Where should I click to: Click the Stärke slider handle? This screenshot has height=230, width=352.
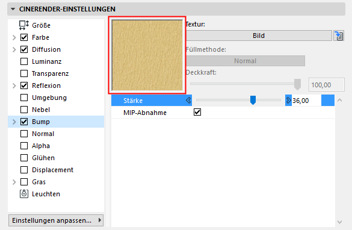(253, 100)
